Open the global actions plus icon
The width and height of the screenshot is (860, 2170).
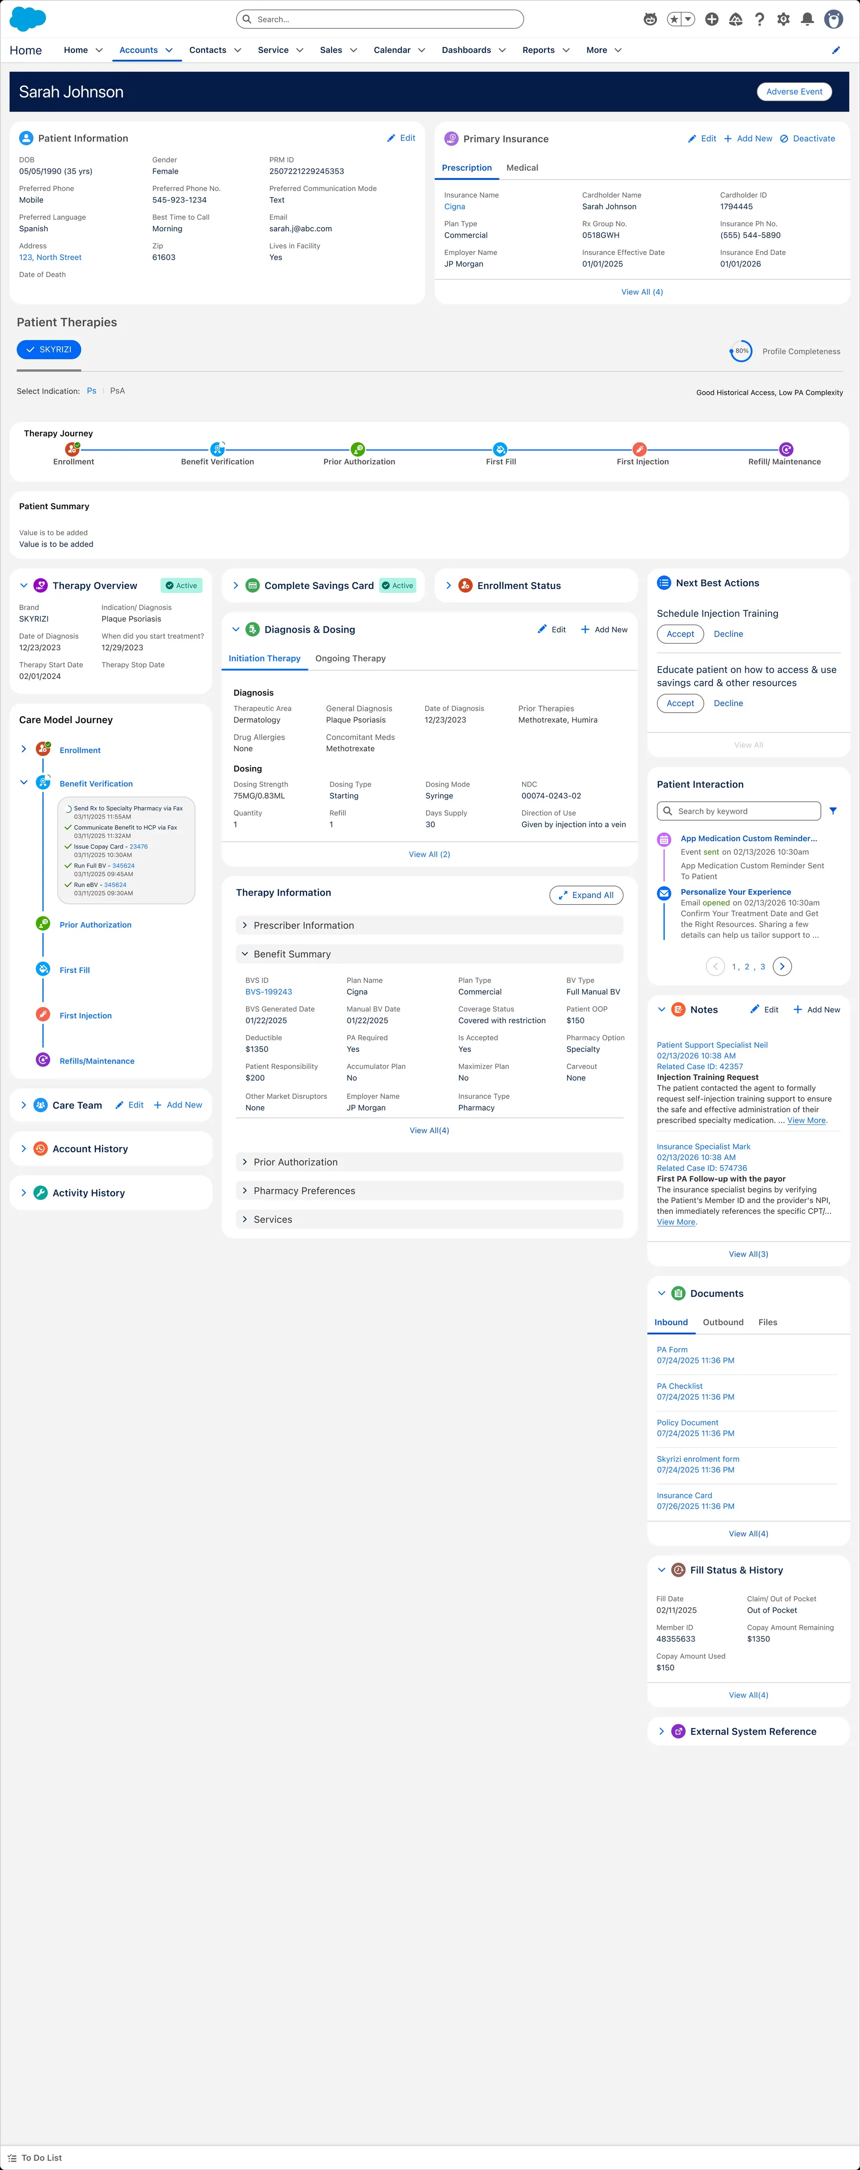tap(712, 20)
